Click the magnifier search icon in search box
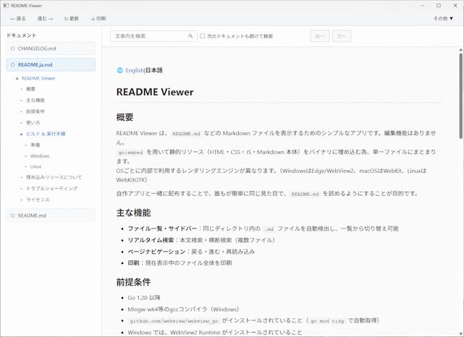The height and width of the screenshot is (337, 464). tap(190, 36)
